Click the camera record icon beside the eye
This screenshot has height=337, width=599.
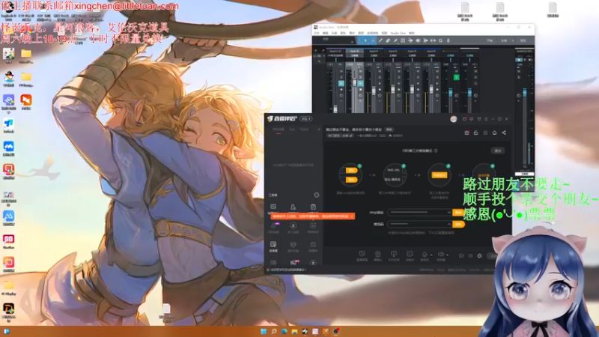(461, 255)
